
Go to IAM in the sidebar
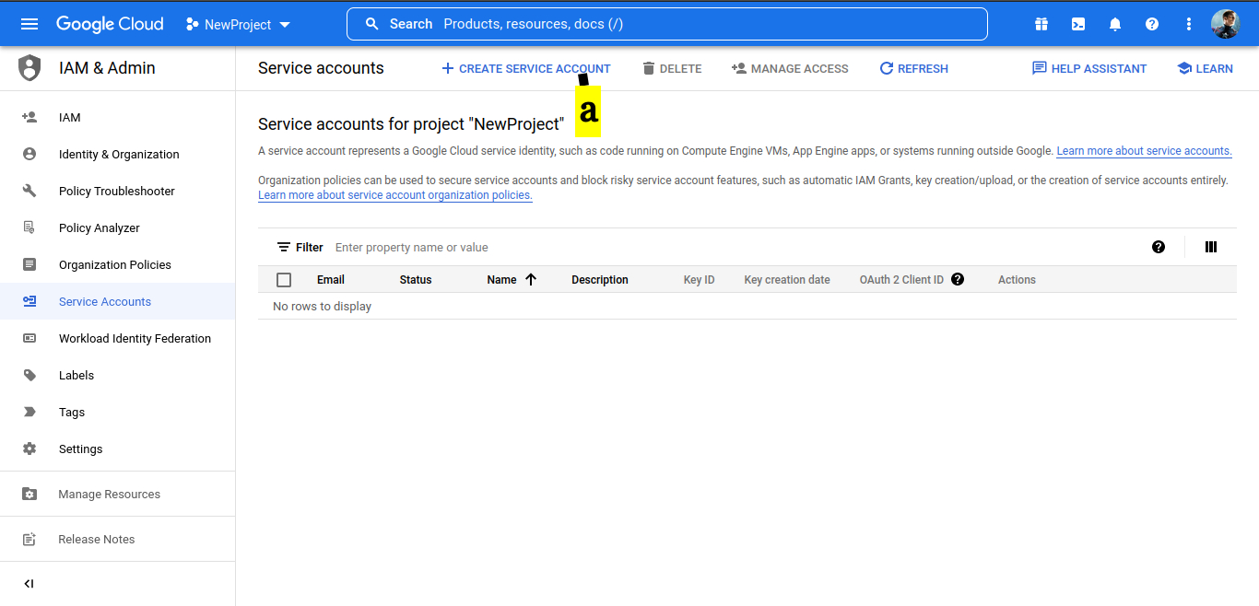point(117,117)
